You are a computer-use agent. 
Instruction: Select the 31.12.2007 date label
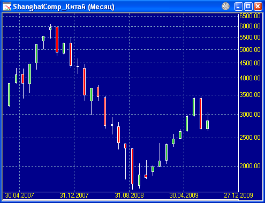tap(74, 196)
